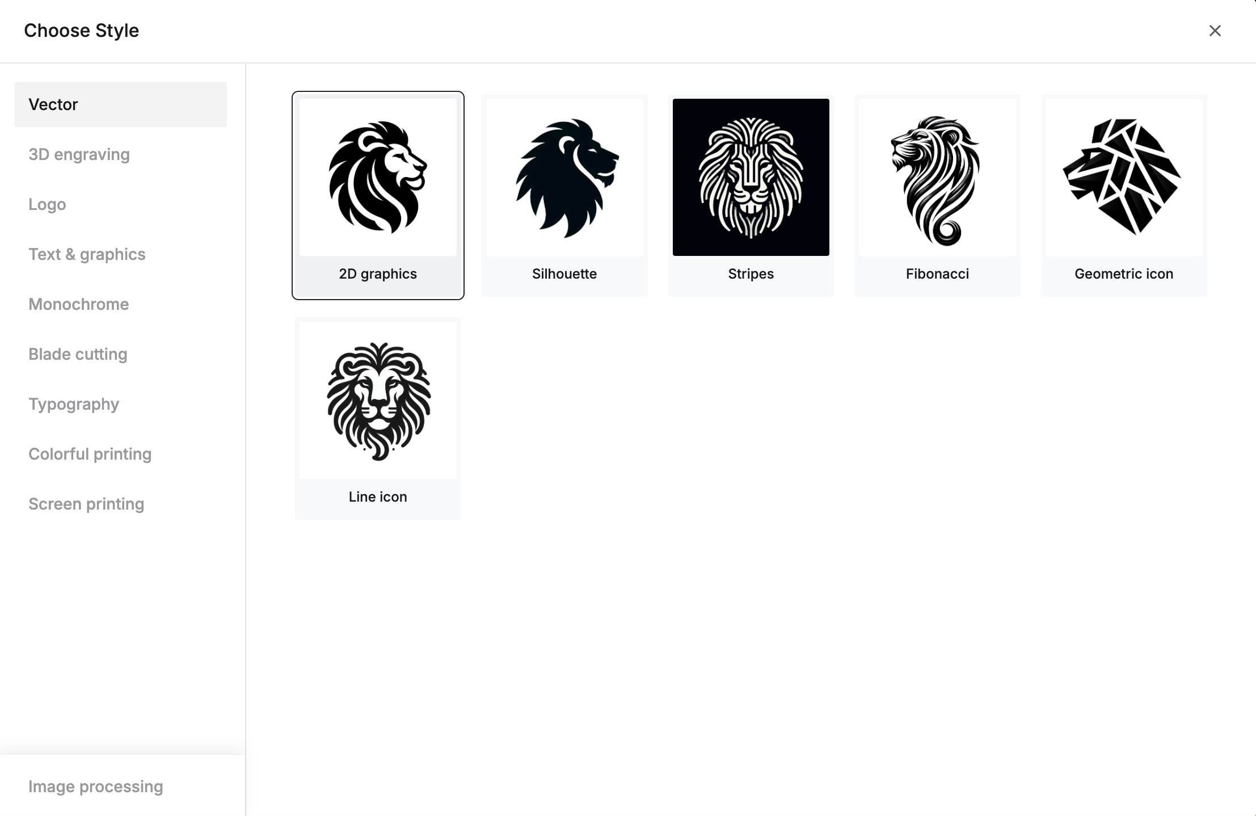Viewport: 1256px width, 816px height.
Task: Open the Vector category
Action: pyautogui.click(x=121, y=104)
